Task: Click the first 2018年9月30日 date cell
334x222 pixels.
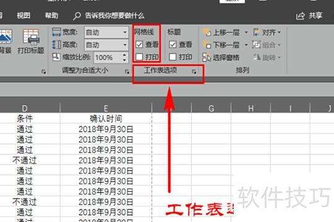Action: point(106,129)
